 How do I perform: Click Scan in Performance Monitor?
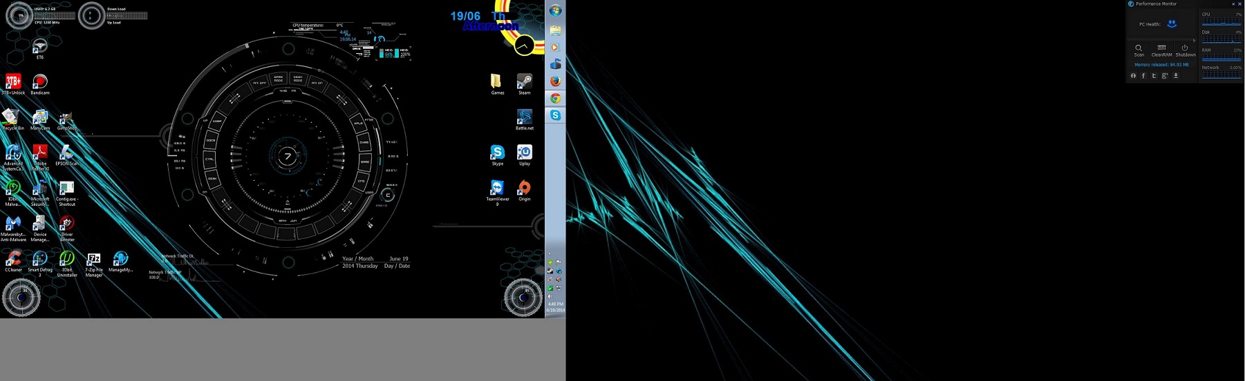coord(1139,50)
